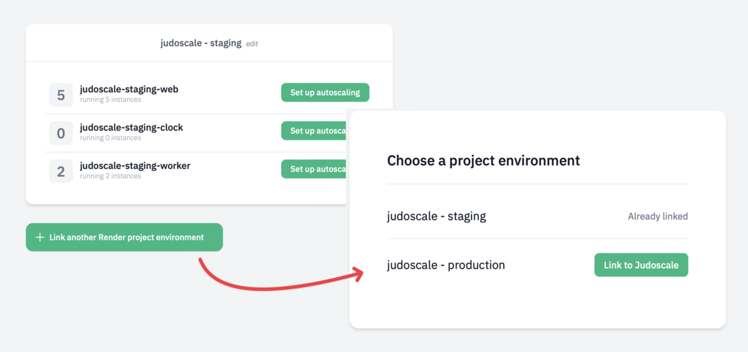Click the 'running 2 instances' text
This screenshot has width=748, height=352.
point(110,176)
